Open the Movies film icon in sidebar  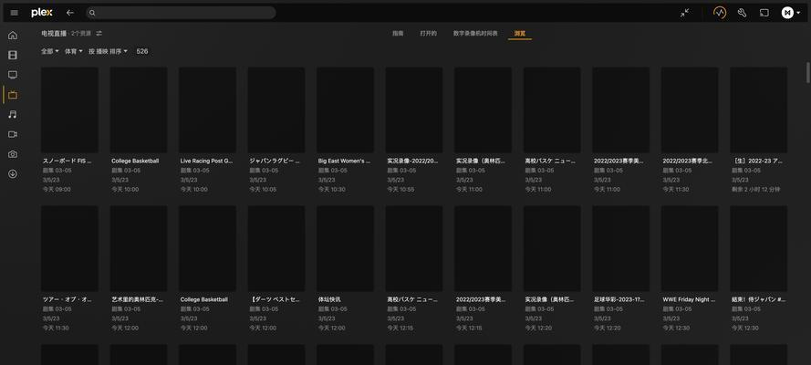(13, 56)
